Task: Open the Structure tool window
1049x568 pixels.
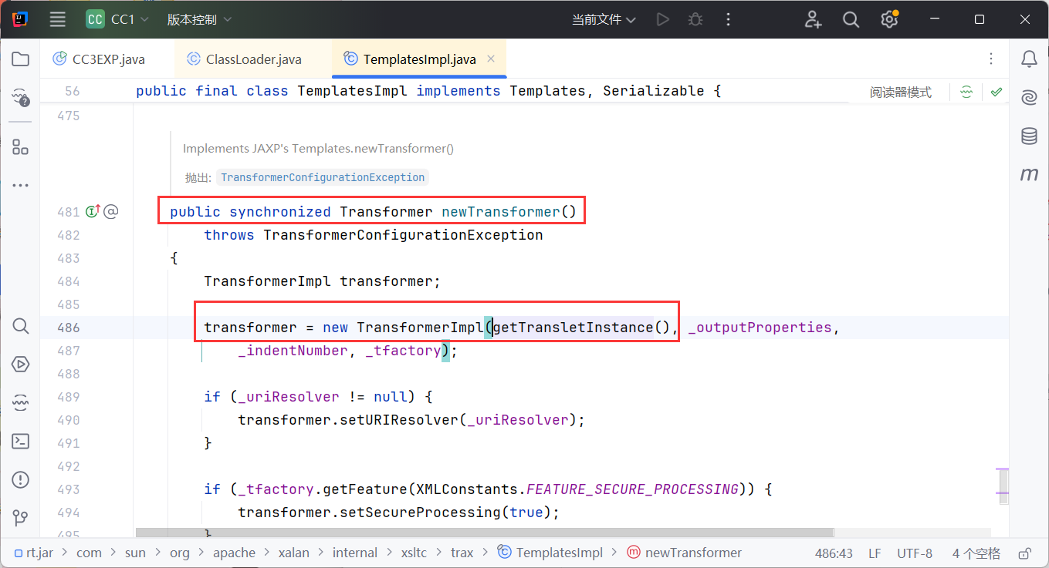Action: [x=21, y=147]
